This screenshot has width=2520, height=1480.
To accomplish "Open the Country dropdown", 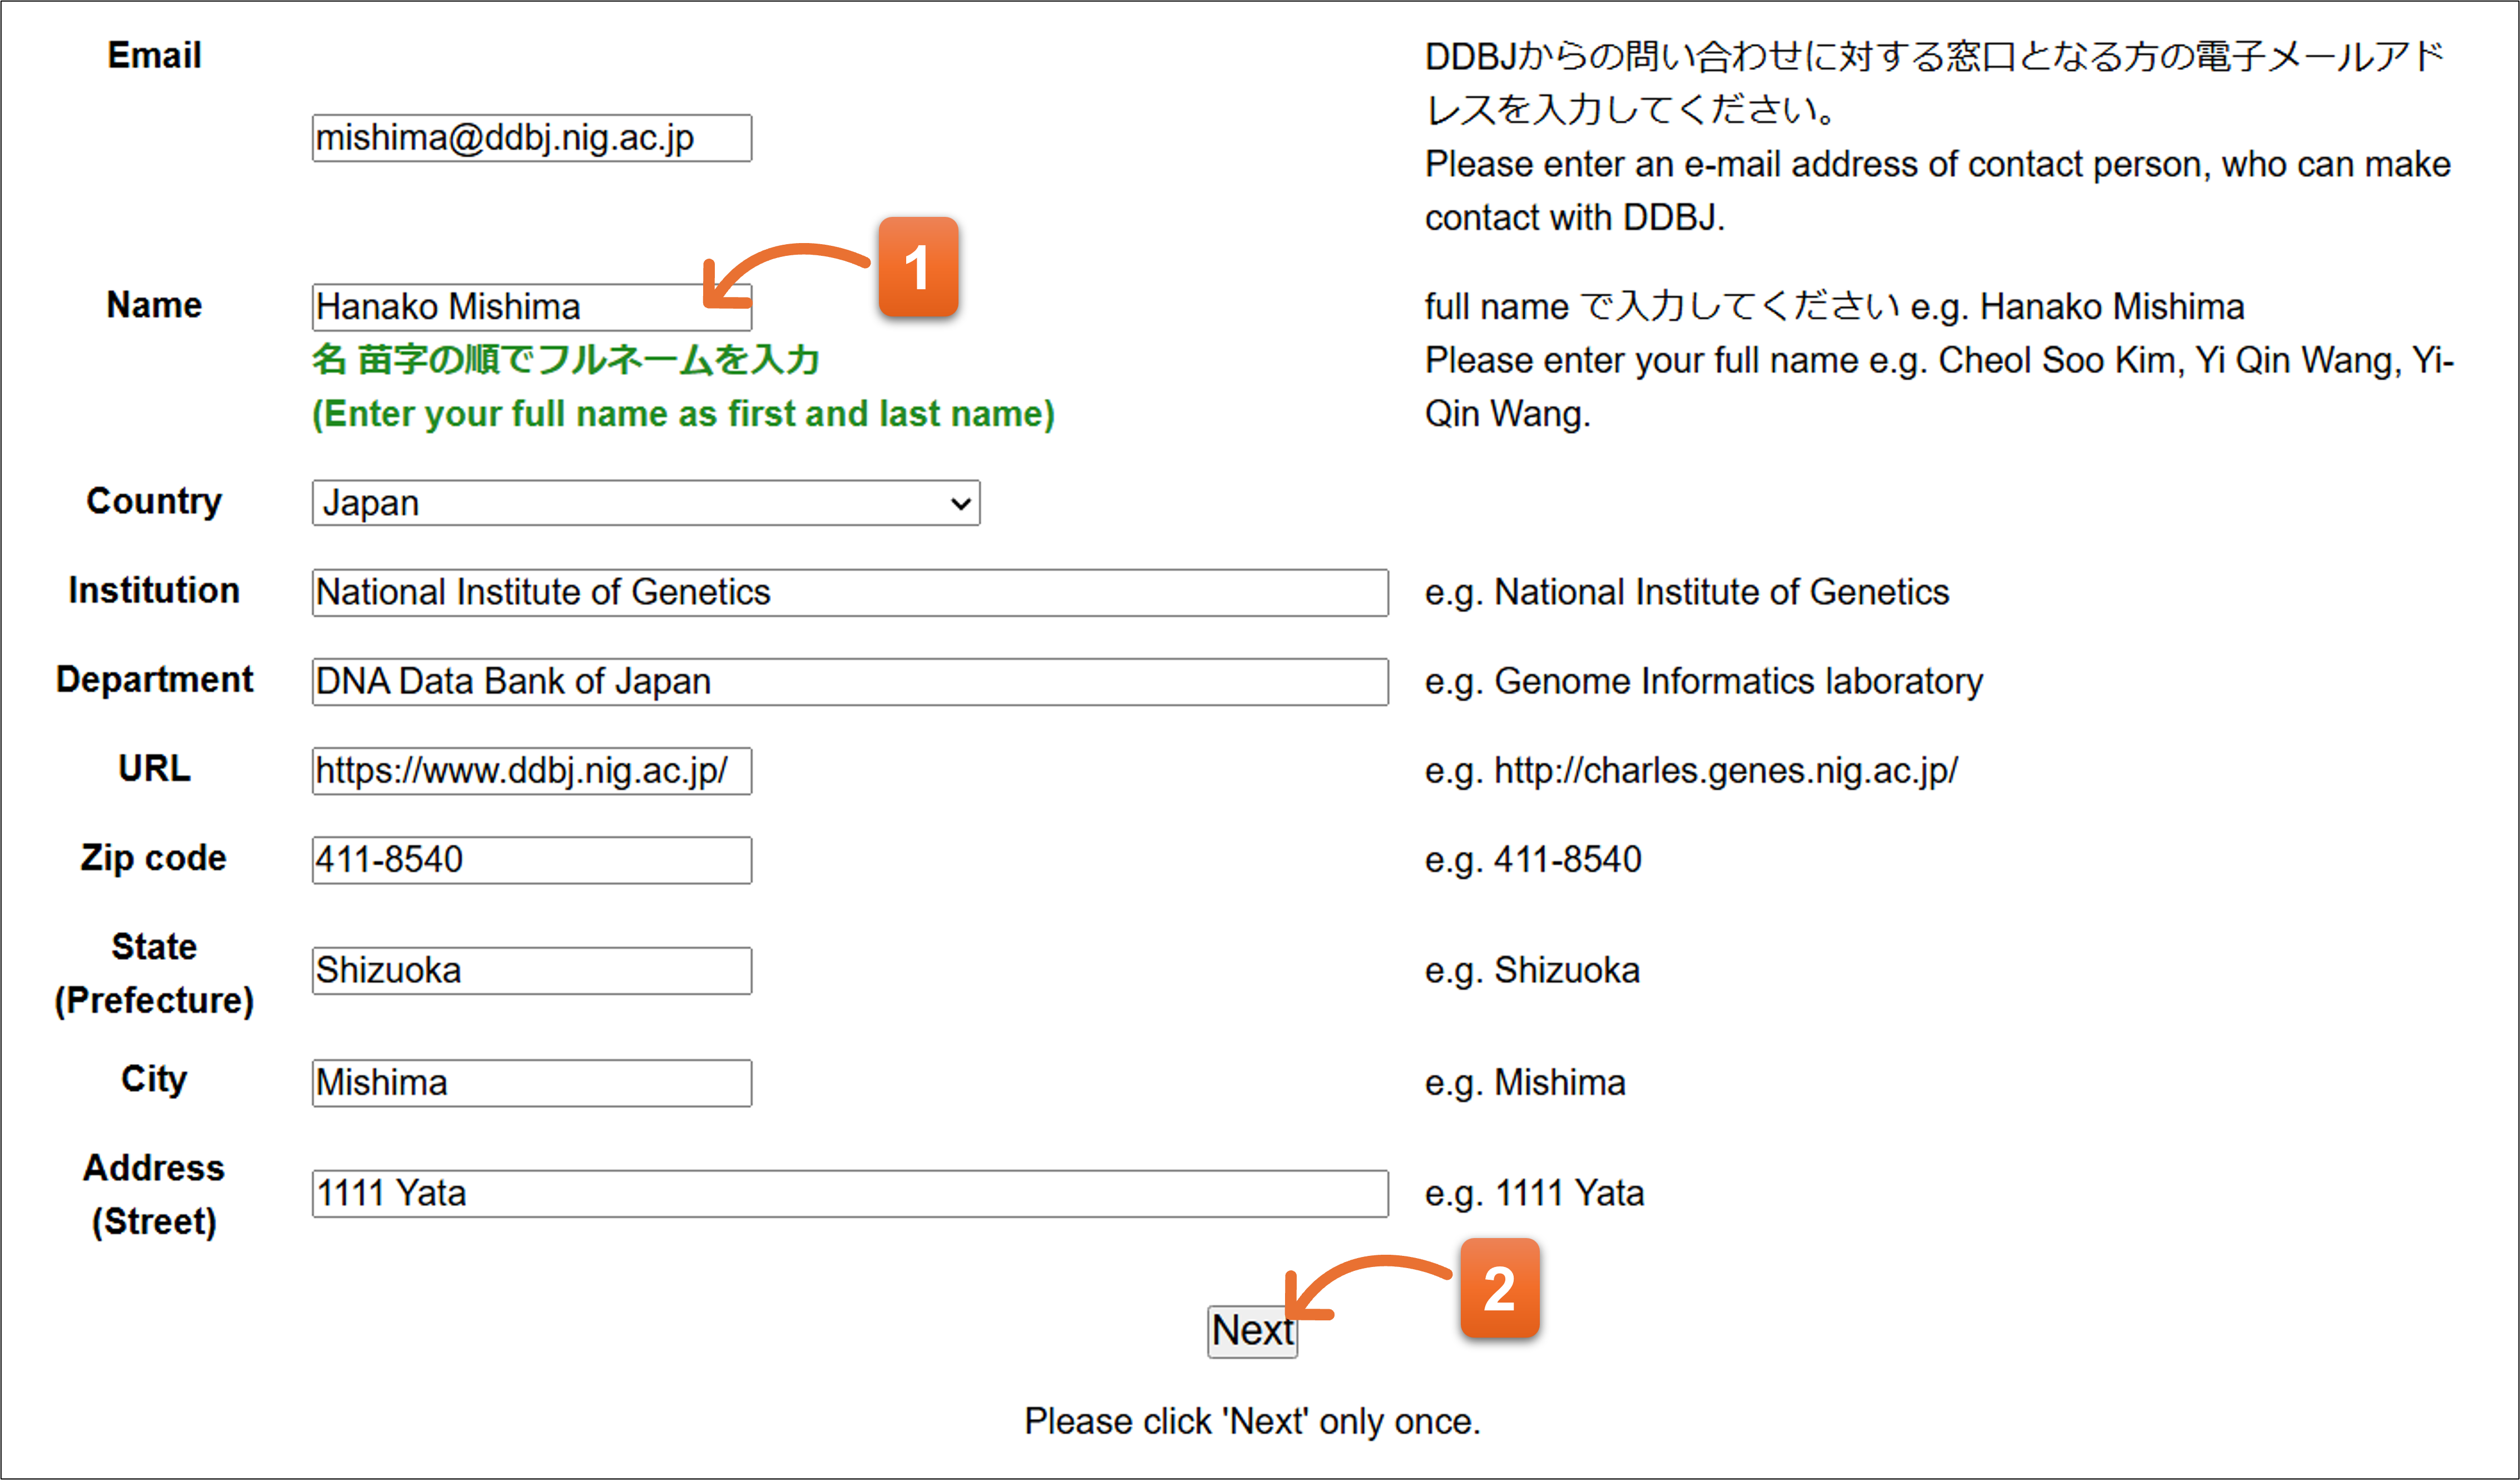I will [x=645, y=503].
